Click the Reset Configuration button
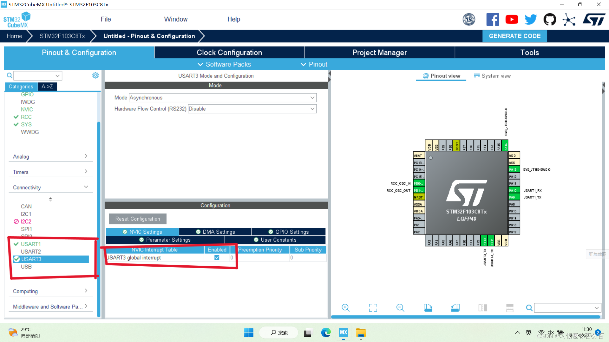This screenshot has height=342, width=609. (137, 218)
